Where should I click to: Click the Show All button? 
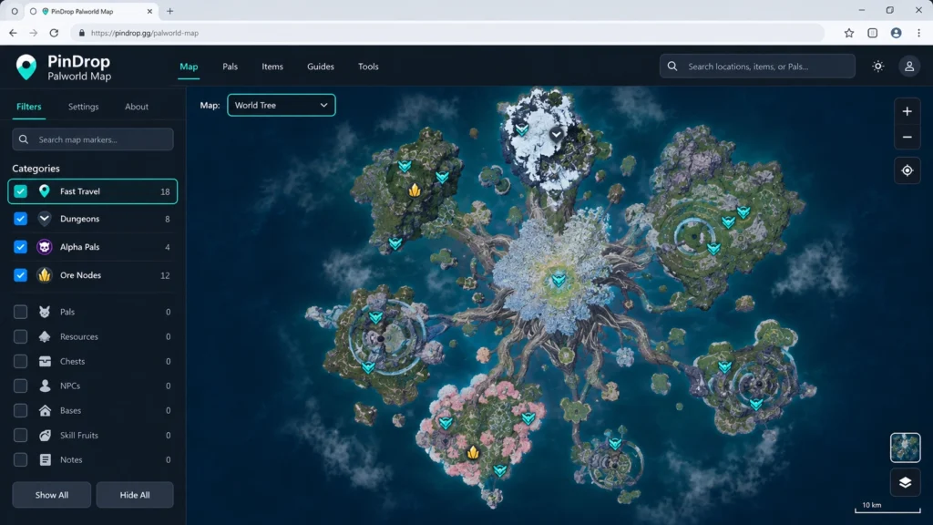(x=52, y=495)
